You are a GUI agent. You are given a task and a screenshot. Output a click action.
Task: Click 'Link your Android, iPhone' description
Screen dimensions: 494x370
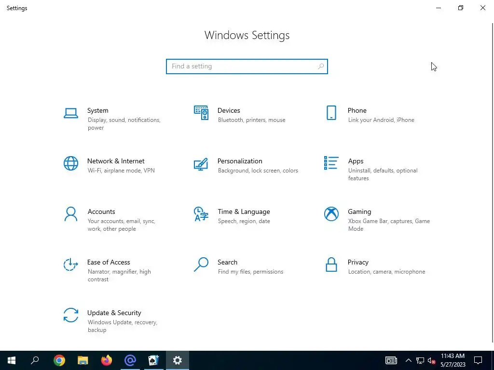[381, 120]
